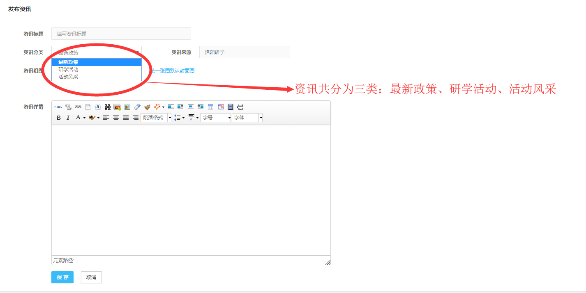
Task: Open the binoculars search and replace tool
Action: [x=108, y=107]
